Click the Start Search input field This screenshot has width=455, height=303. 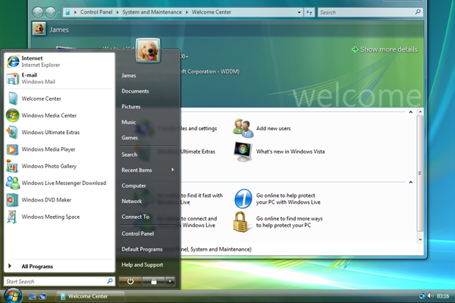click(x=53, y=281)
